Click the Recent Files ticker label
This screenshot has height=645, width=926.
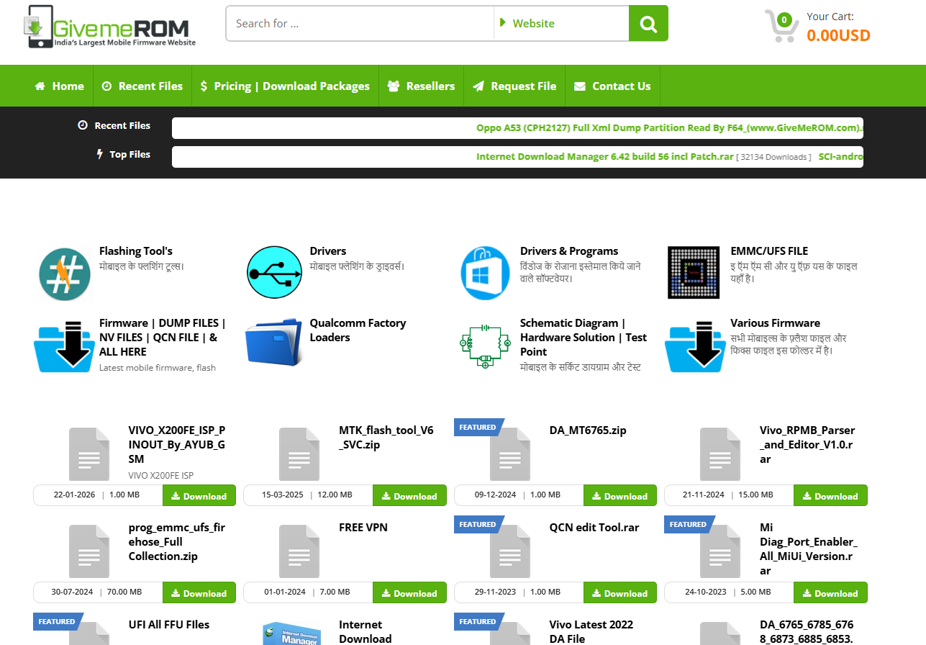[x=122, y=125]
